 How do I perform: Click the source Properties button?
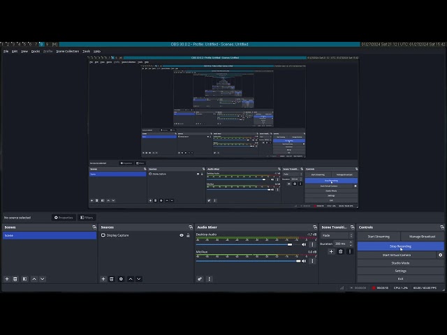(x=64, y=218)
